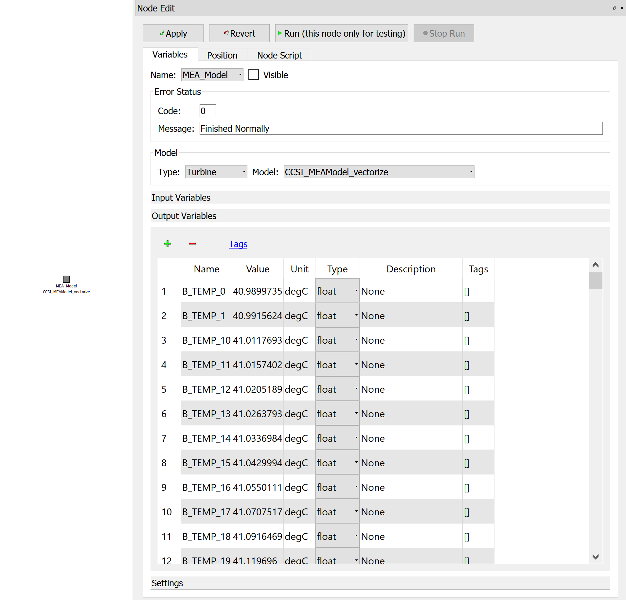This screenshot has height=600, width=626.
Task: Click the table vertical scrollbar thumb
Action: (x=596, y=281)
